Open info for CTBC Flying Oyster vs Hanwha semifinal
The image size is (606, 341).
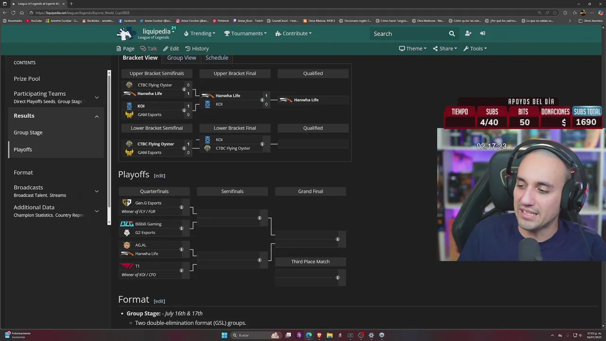click(184, 90)
